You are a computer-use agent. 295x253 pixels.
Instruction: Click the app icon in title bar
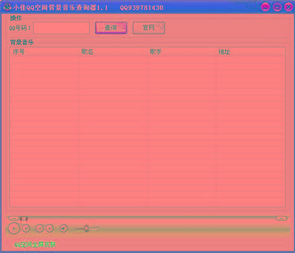tap(7, 7)
